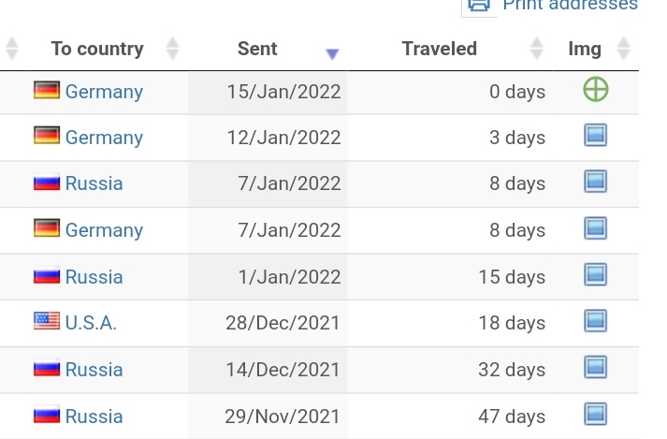The image size is (667, 439).
Task: Open image icon for 12/Jan/2022 postcard
Action: click(595, 137)
